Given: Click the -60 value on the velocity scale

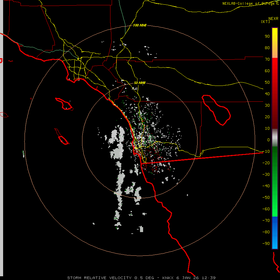Looking at the screenshot, I should [266, 209].
